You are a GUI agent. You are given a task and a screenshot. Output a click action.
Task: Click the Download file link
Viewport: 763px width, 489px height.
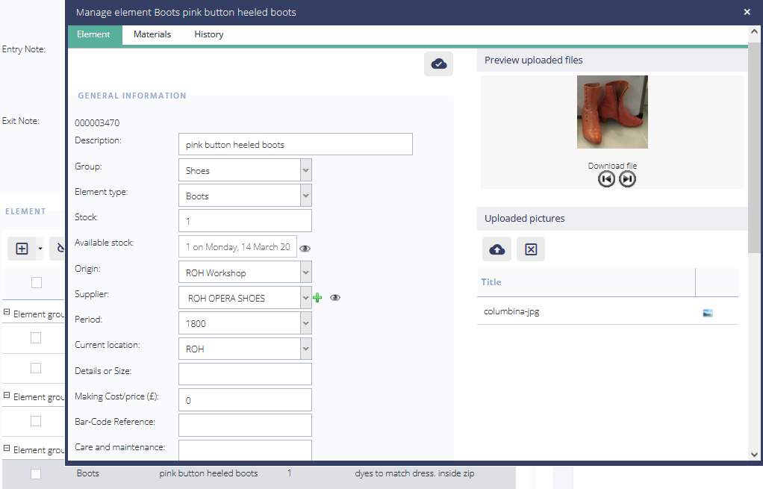[x=612, y=166]
